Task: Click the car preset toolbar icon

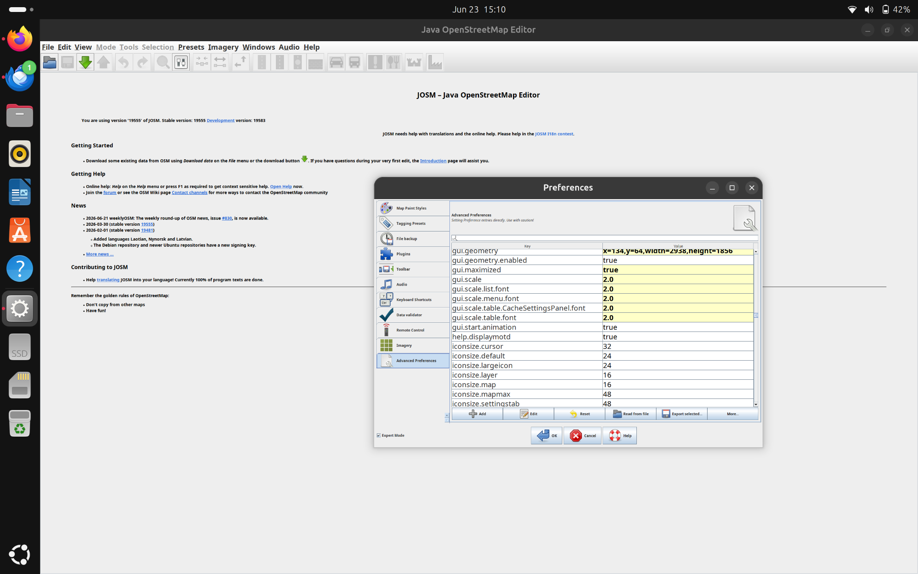Action: click(x=337, y=62)
